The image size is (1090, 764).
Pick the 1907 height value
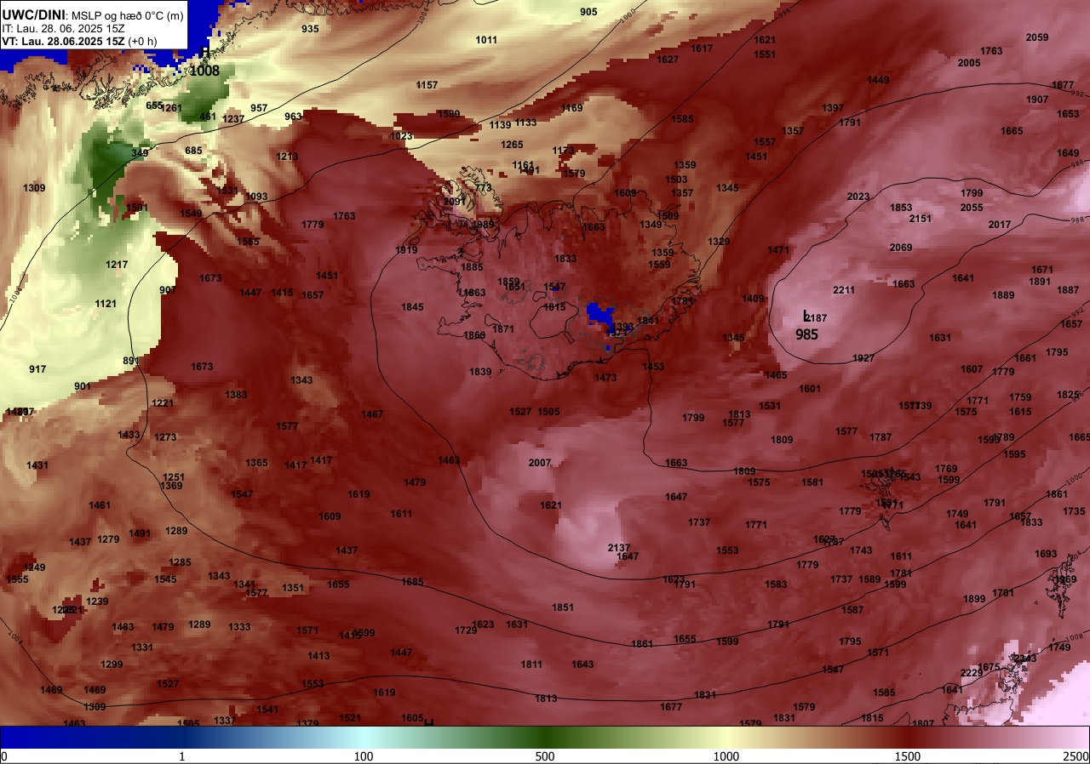[x=1037, y=100]
